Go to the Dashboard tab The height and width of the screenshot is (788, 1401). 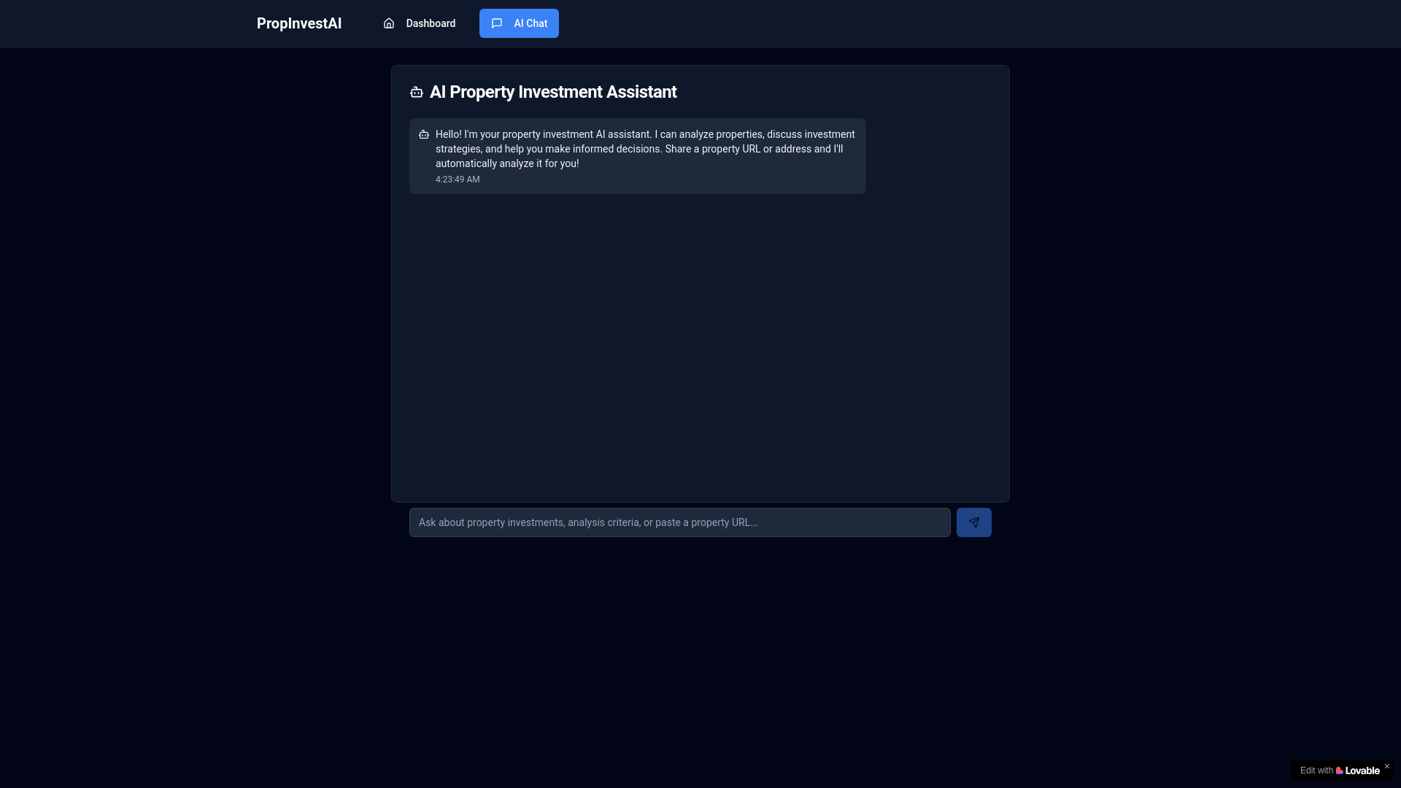click(420, 23)
